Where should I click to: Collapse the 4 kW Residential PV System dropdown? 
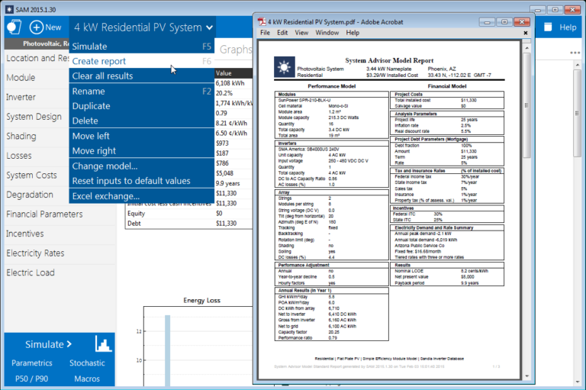[209, 27]
